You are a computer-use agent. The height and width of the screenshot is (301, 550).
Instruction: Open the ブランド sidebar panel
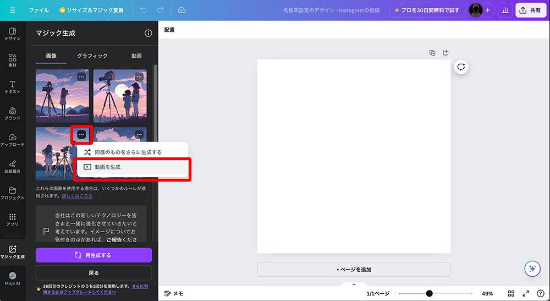(x=13, y=114)
